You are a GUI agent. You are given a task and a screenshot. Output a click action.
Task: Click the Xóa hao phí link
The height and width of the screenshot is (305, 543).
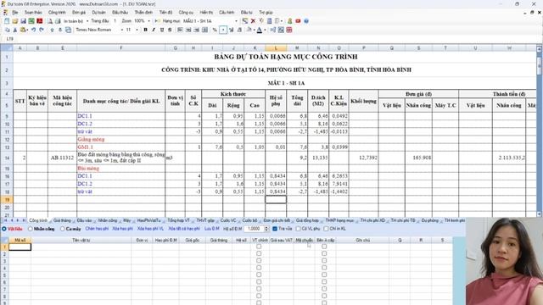(x=122, y=229)
